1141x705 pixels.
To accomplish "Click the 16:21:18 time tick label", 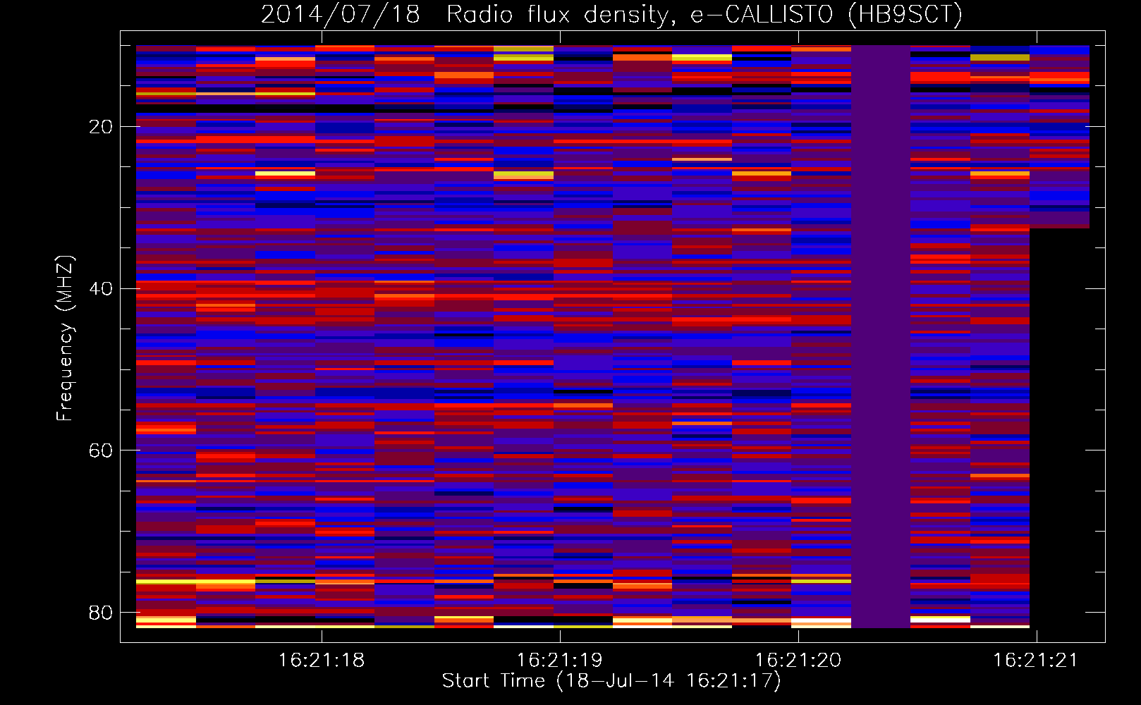I will [x=322, y=661].
